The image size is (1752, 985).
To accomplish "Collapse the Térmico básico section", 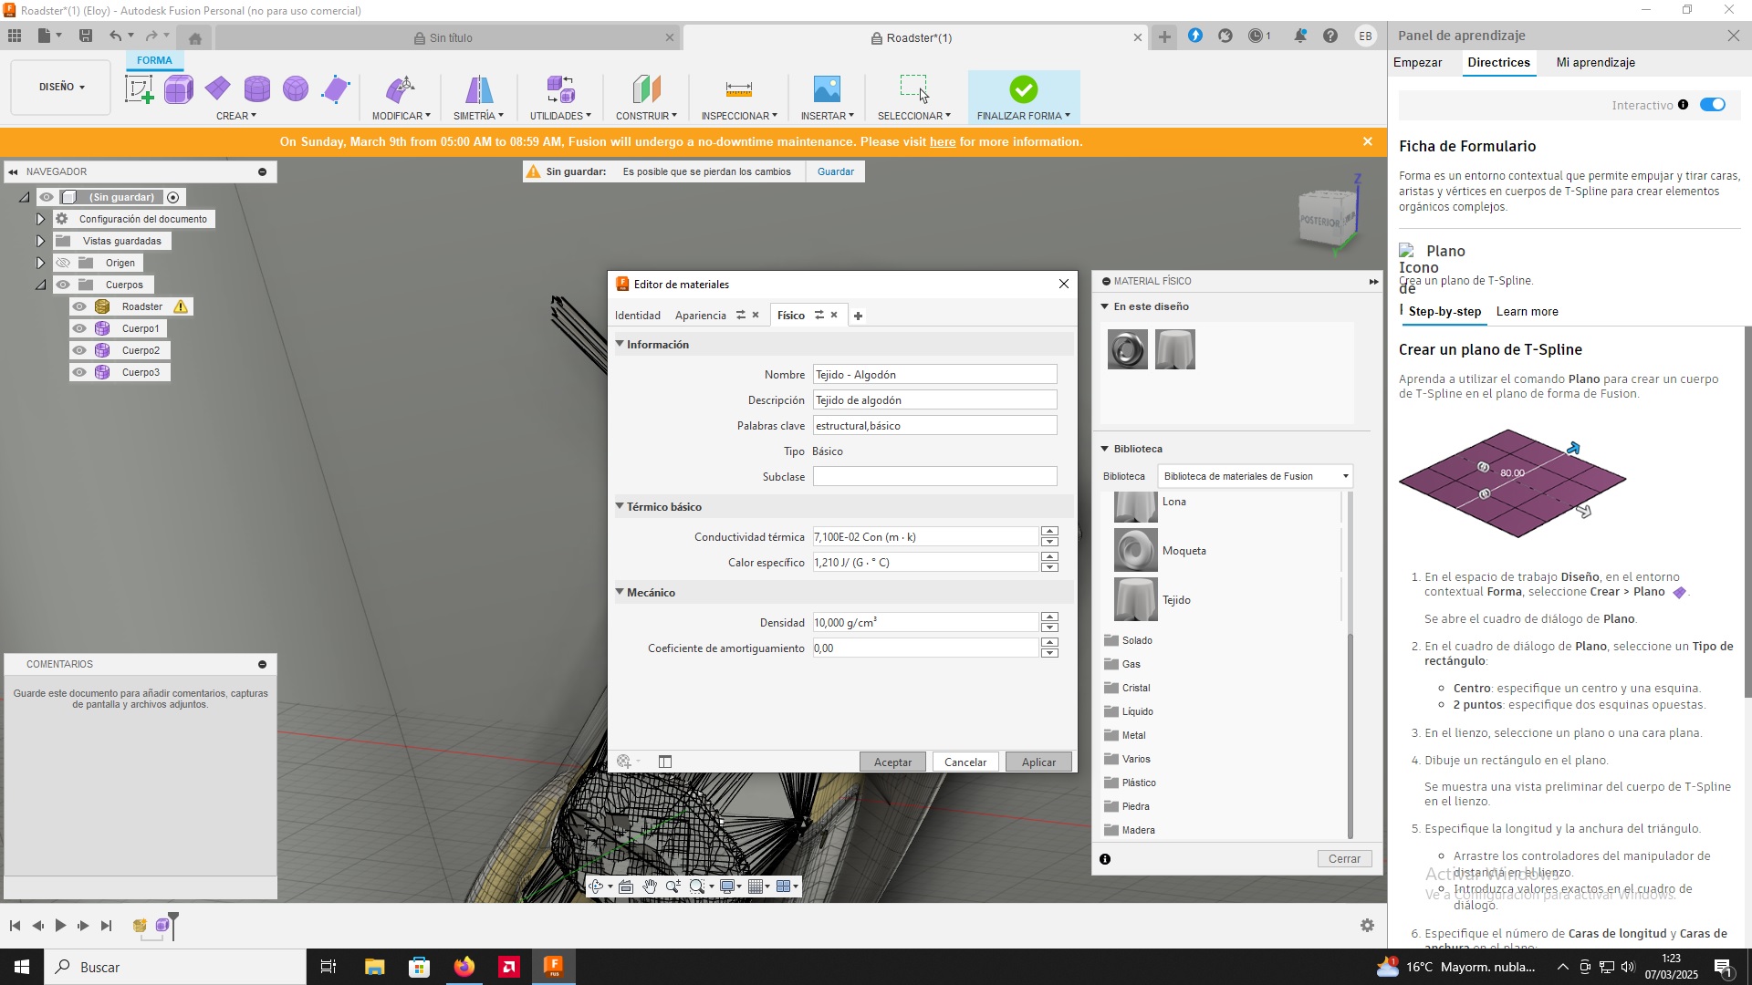I will (x=620, y=506).
